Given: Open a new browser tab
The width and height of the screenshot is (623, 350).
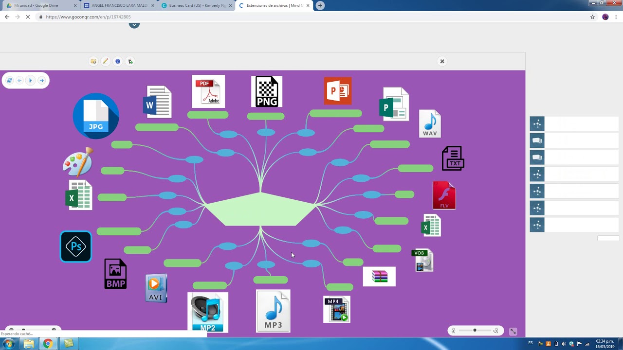Looking at the screenshot, I should click(320, 5).
